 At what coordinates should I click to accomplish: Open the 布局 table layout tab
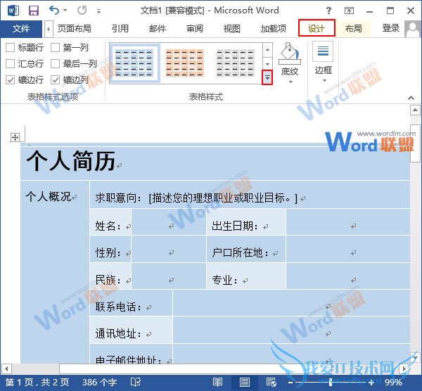[353, 28]
